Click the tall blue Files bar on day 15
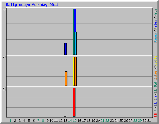Image resolution: width=159 pixels, height=124 pixels. point(75,20)
